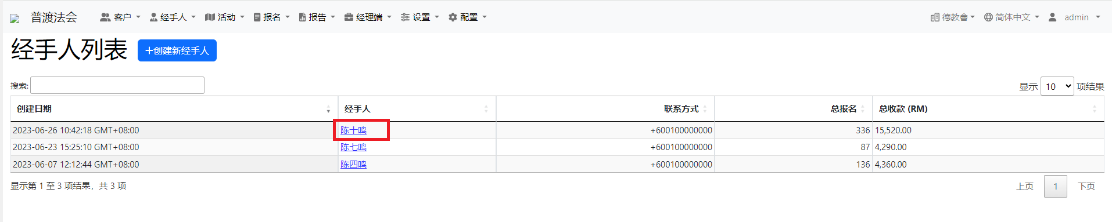Open the 经手人 navigation menu
Viewport: 1112px width, 222px height.
point(173,17)
